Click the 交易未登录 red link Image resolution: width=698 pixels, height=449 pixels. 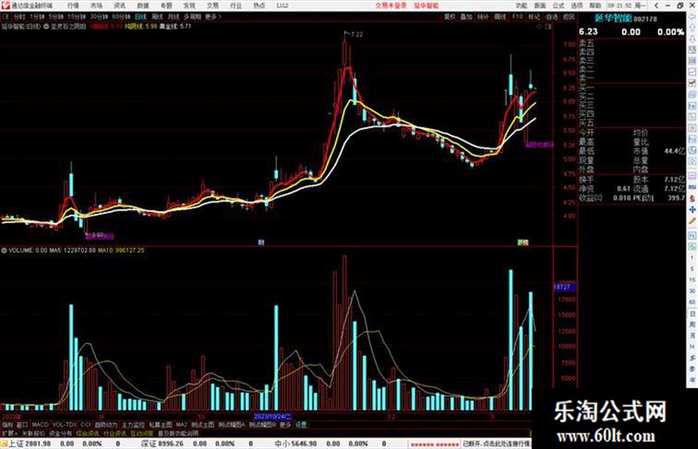391,5
